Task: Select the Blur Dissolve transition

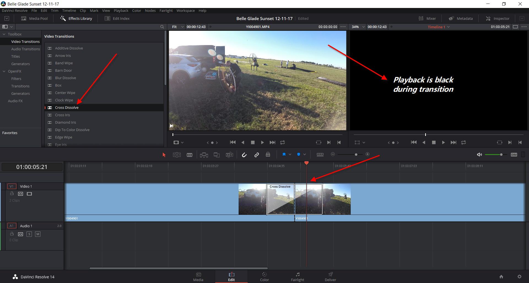Action: coord(104,78)
